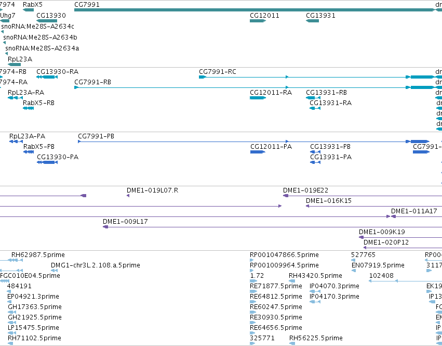This screenshot has height=346, width=442.
Task: Click BAC clone DME1-016K15
Action: pos(374,206)
